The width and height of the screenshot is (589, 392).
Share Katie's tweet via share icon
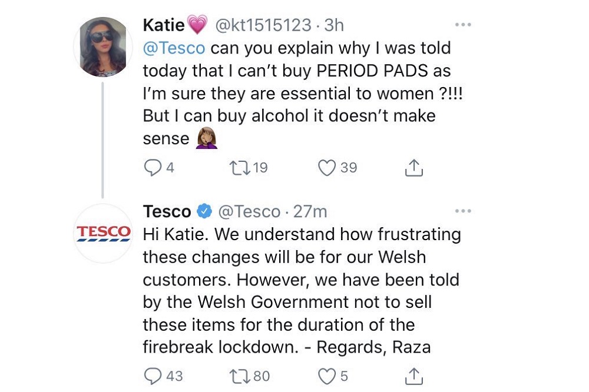[x=413, y=168]
